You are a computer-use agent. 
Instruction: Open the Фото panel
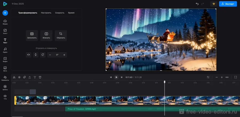point(5,69)
